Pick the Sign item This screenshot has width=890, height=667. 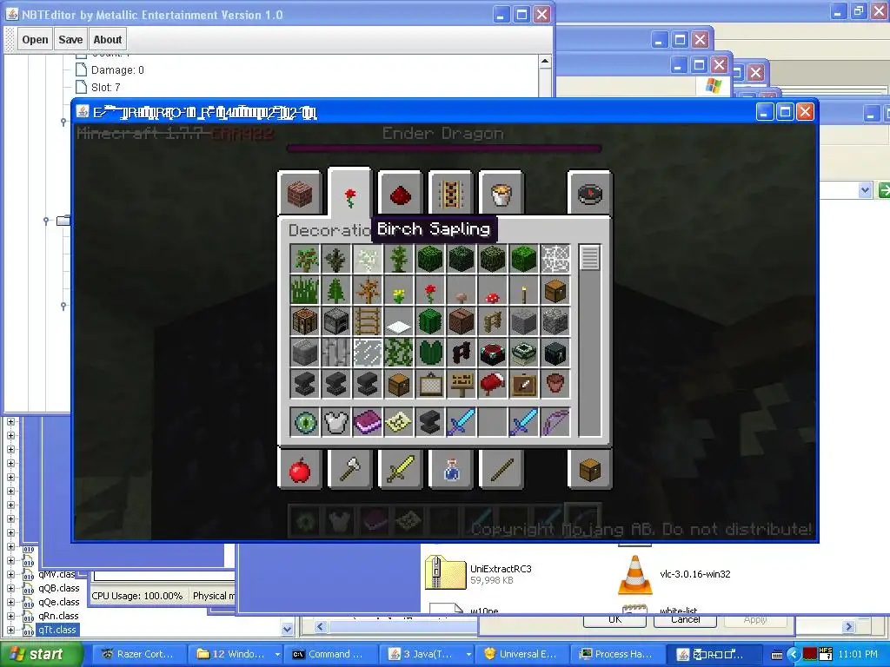(x=462, y=384)
